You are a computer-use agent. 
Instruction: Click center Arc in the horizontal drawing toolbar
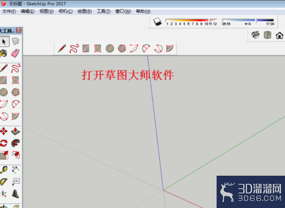pos(134,48)
